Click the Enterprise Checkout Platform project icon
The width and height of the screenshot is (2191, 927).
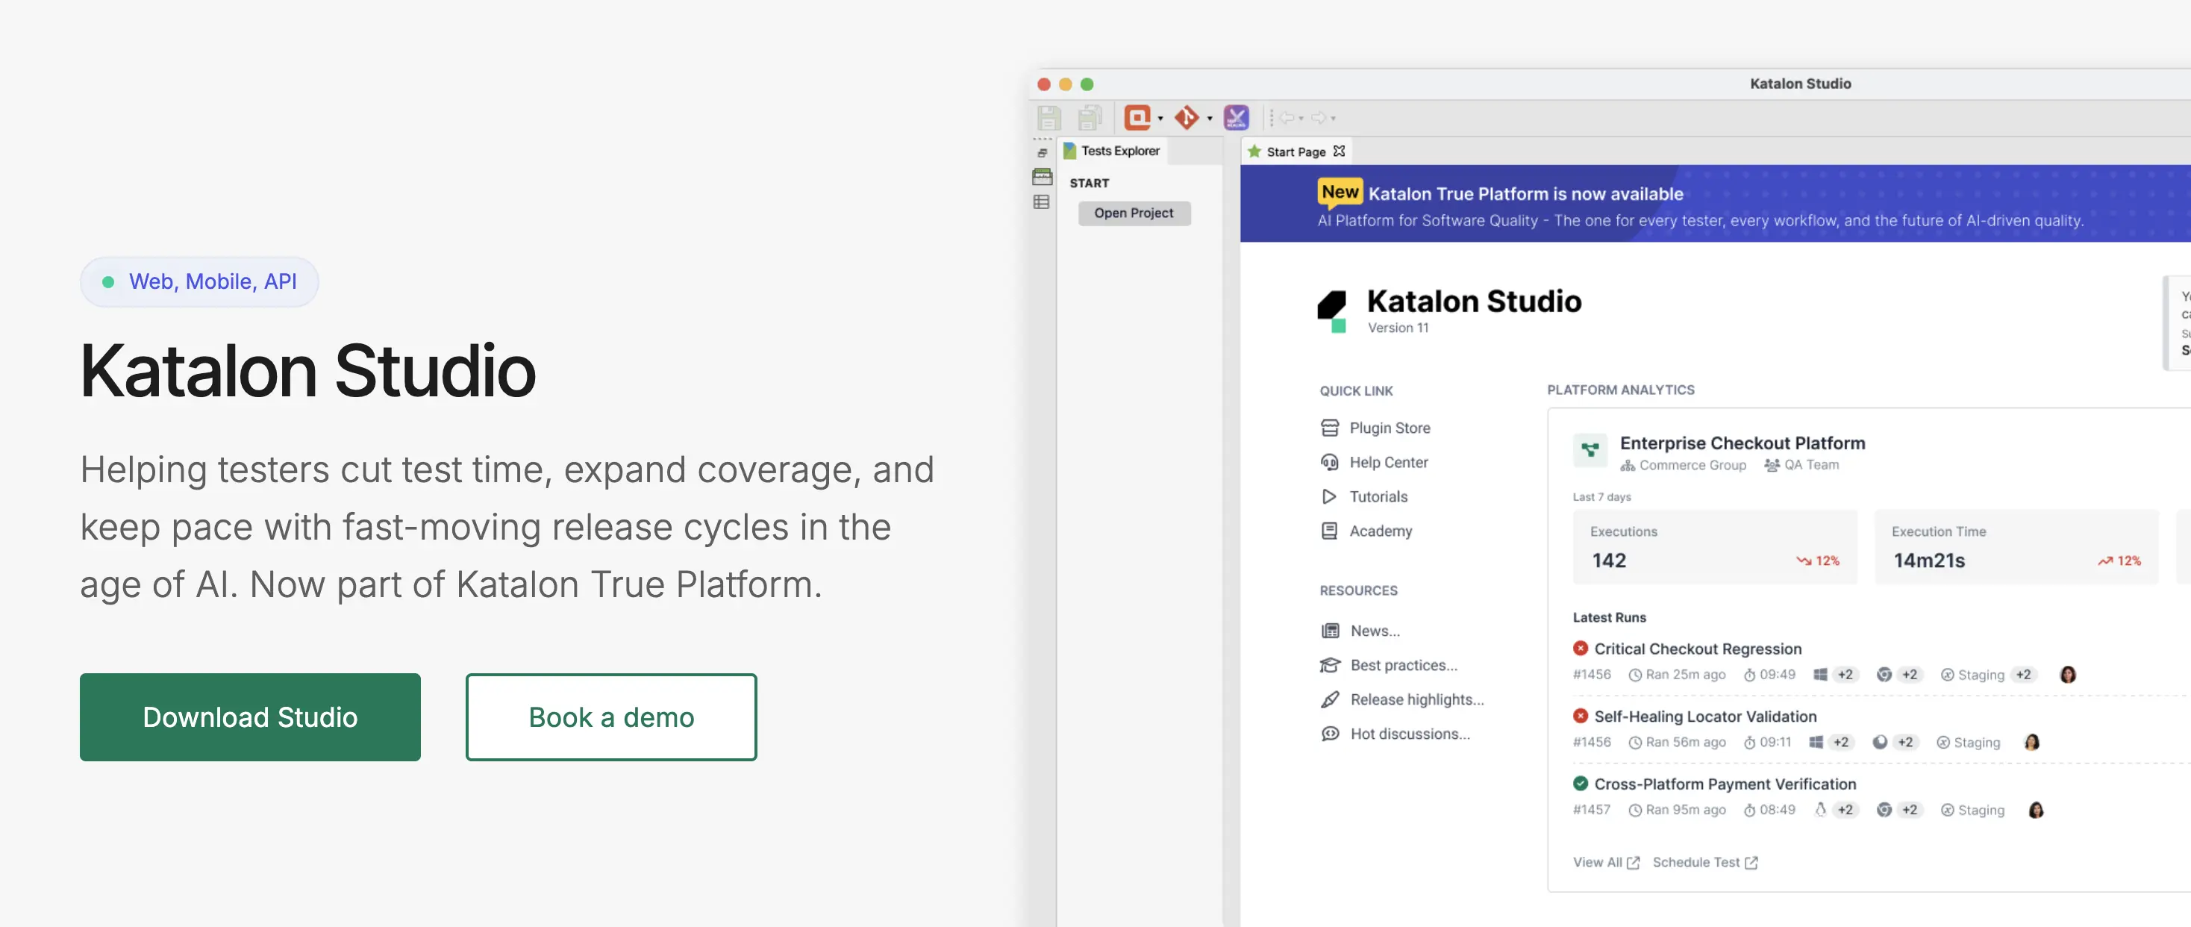[1590, 450]
